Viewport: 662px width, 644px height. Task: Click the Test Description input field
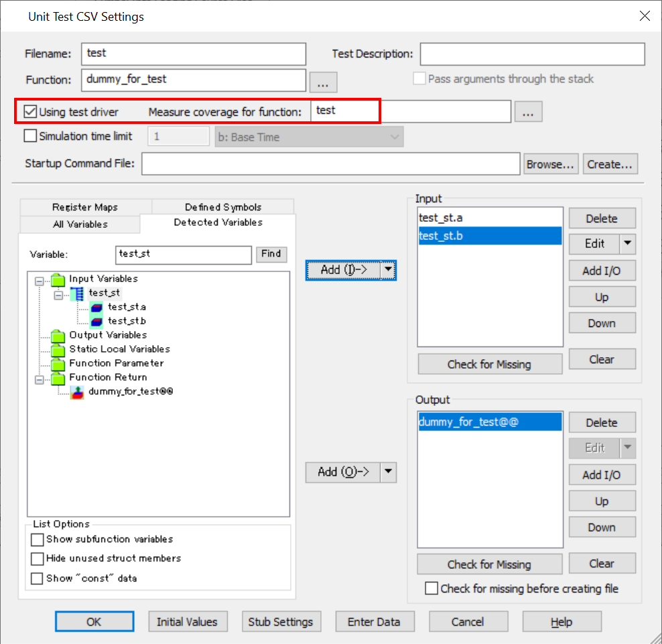533,54
